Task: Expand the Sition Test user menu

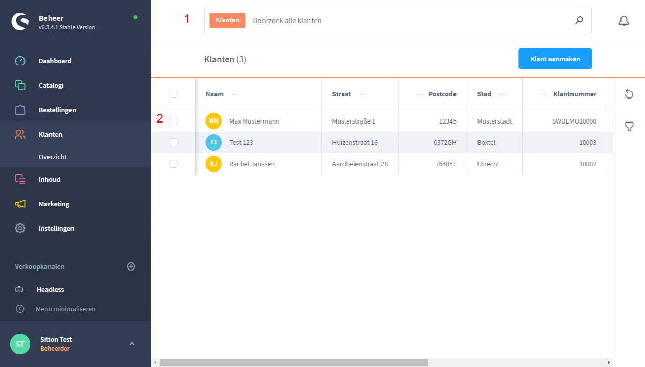Action: tap(132, 344)
